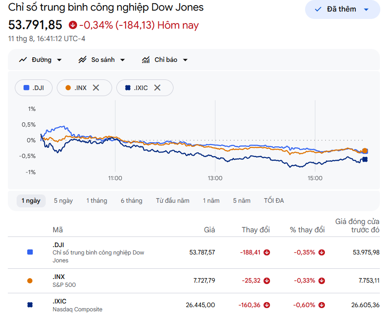The height and width of the screenshot is (315, 390).
Task: Toggle the .DJI series chip
Action: [34, 88]
